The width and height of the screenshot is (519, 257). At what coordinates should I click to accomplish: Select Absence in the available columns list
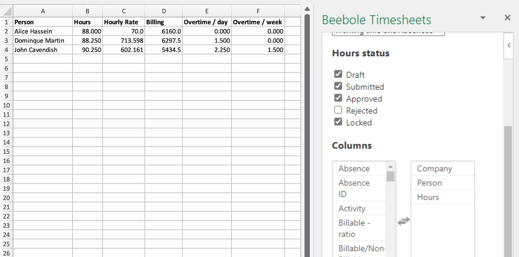(354, 168)
